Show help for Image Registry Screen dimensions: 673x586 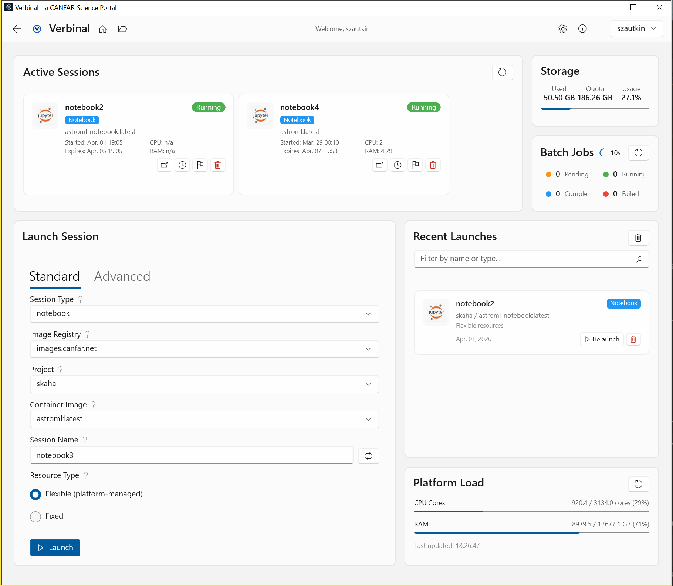coord(87,334)
